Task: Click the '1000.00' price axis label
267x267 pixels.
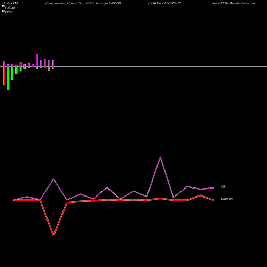Action: [x=226, y=199]
